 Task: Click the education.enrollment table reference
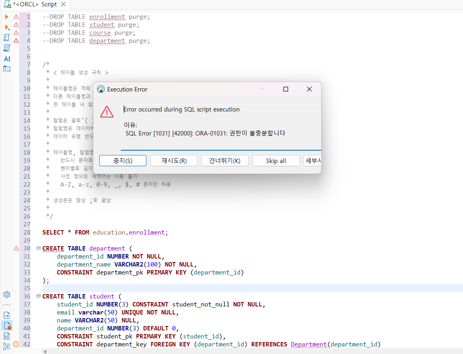tap(129, 232)
